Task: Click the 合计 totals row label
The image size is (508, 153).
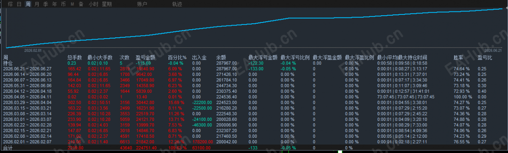Action: pos(8,148)
